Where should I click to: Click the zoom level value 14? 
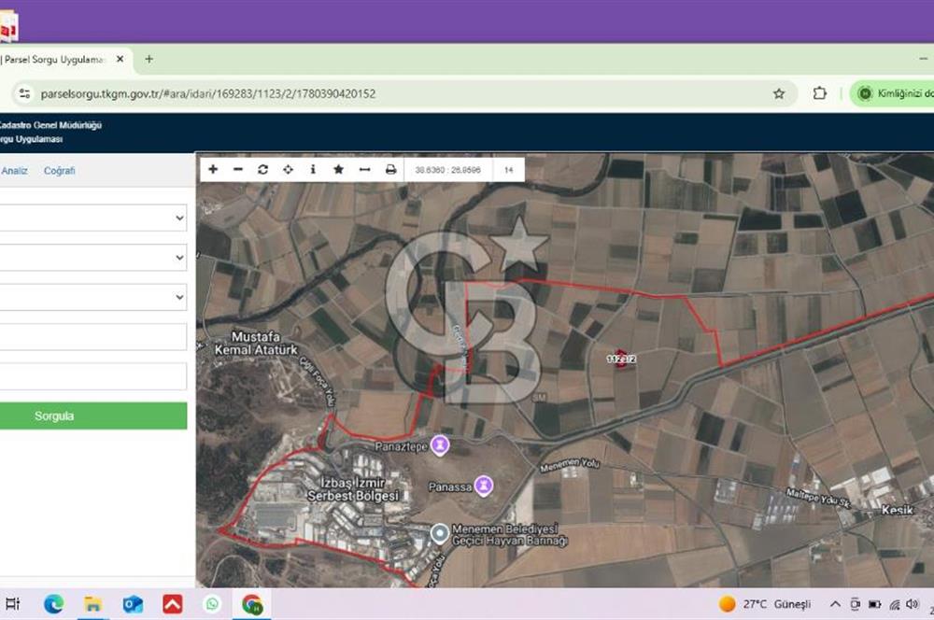(508, 170)
